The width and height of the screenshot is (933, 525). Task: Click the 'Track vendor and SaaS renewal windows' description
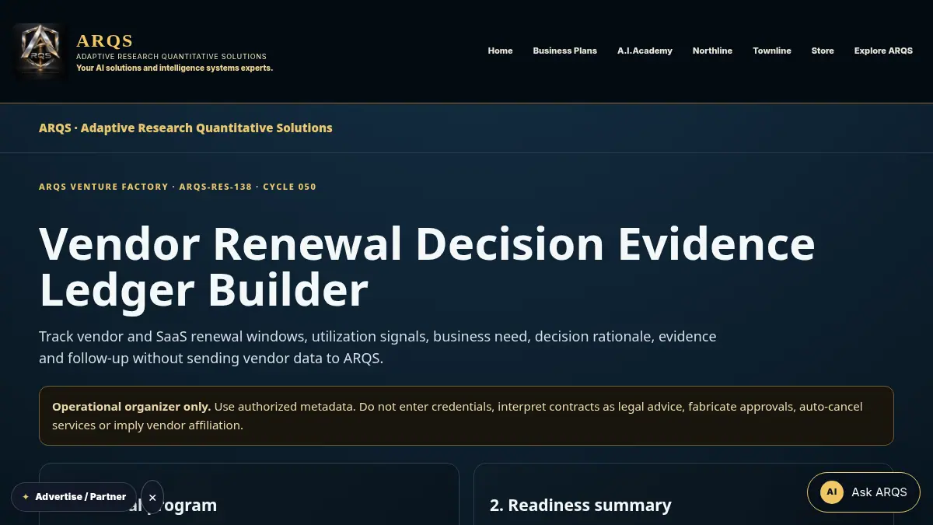(378, 348)
